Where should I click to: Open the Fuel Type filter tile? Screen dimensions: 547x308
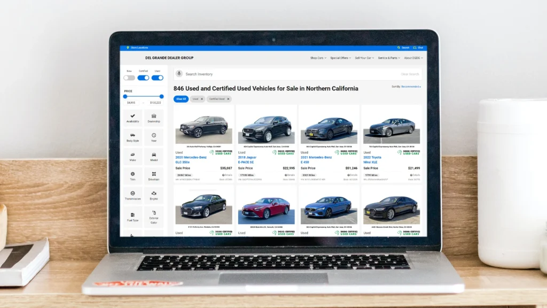(132, 217)
